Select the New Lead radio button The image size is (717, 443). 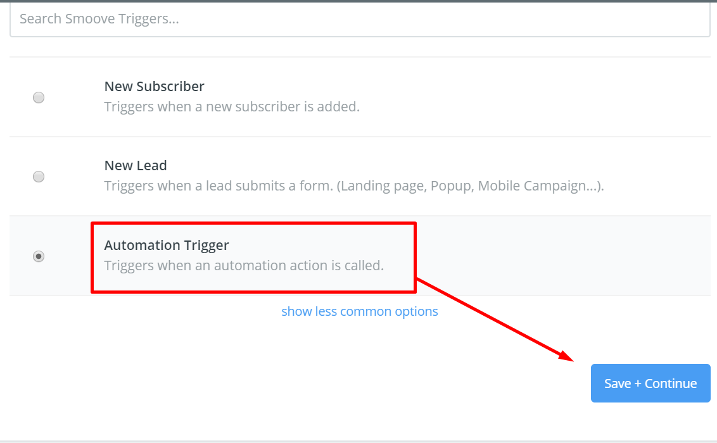point(39,177)
